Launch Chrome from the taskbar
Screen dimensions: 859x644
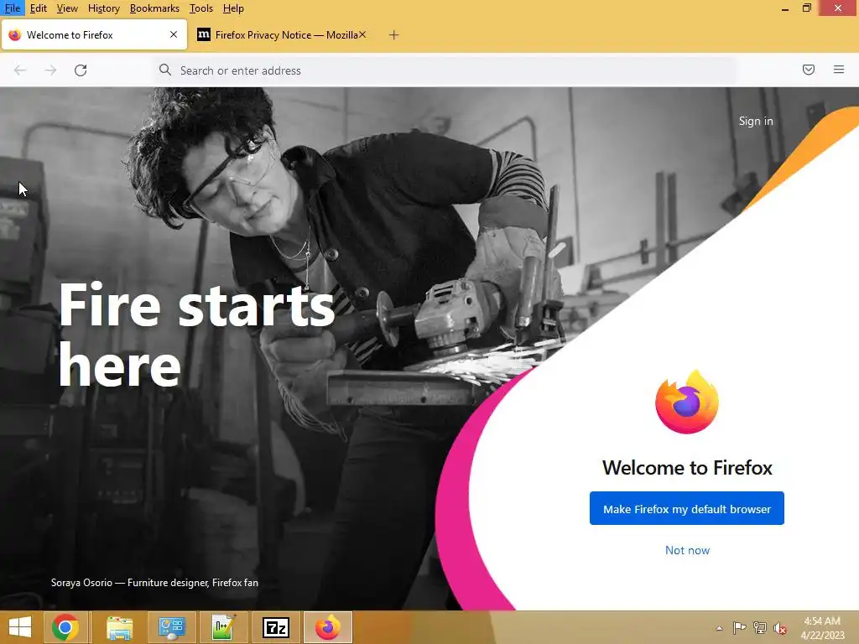(65, 627)
